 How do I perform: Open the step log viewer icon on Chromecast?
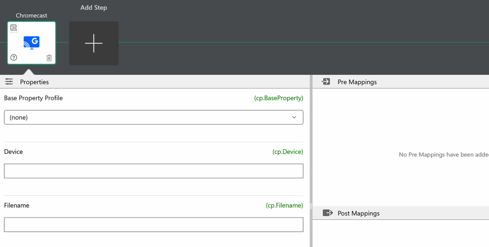pyautogui.click(x=14, y=28)
